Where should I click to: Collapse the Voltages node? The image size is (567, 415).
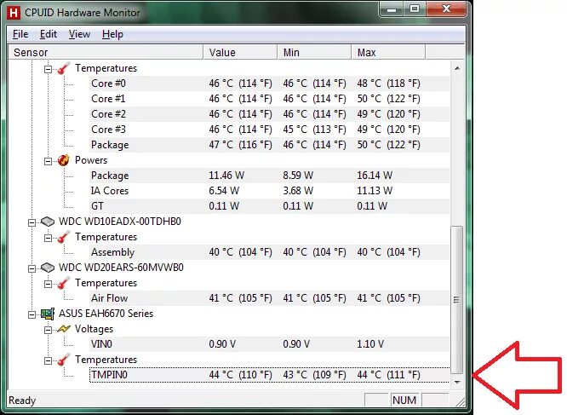pos(48,330)
